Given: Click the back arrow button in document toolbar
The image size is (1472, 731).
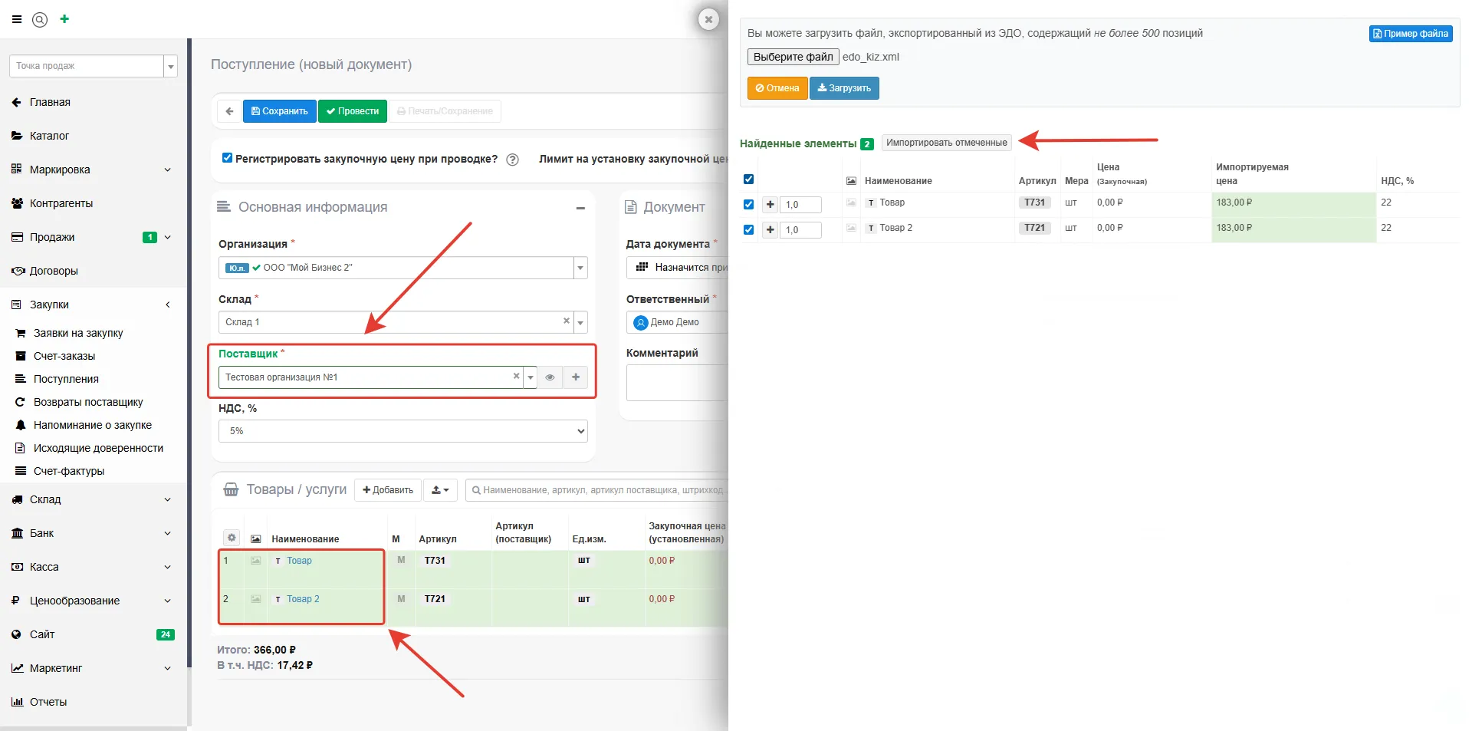Looking at the screenshot, I should tap(229, 111).
